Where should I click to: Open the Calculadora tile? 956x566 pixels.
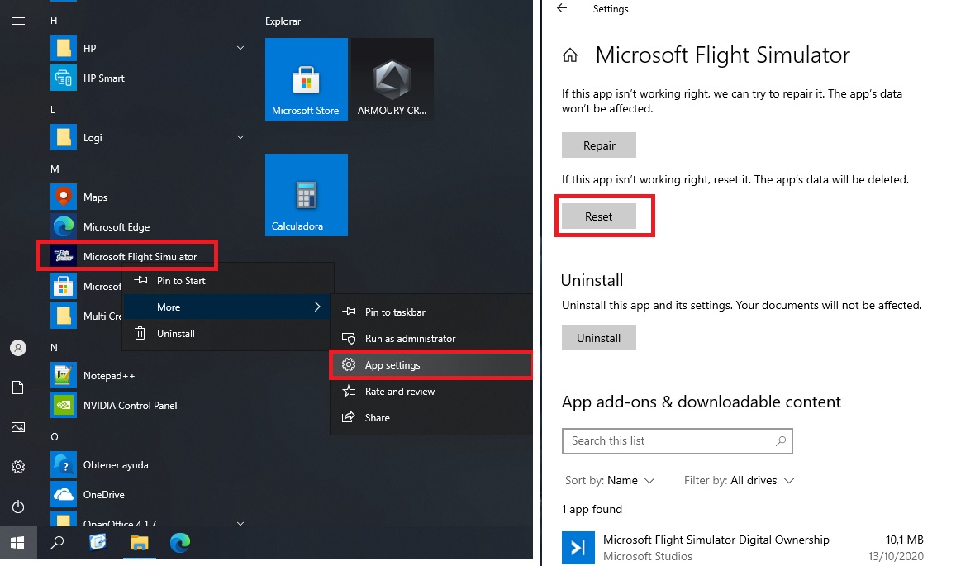click(306, 194)
